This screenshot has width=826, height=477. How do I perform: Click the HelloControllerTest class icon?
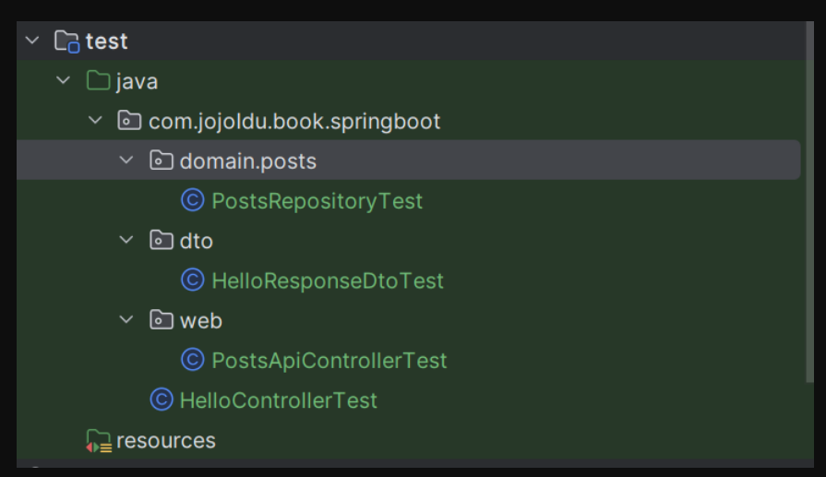click(x=162, y=399)
